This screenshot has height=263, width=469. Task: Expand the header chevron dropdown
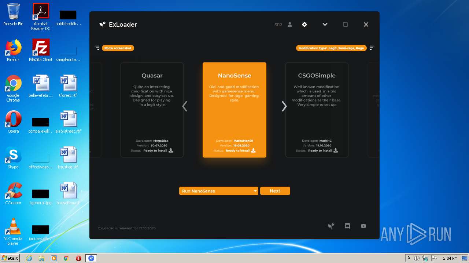pyautogui.click(x=325, y=24)
